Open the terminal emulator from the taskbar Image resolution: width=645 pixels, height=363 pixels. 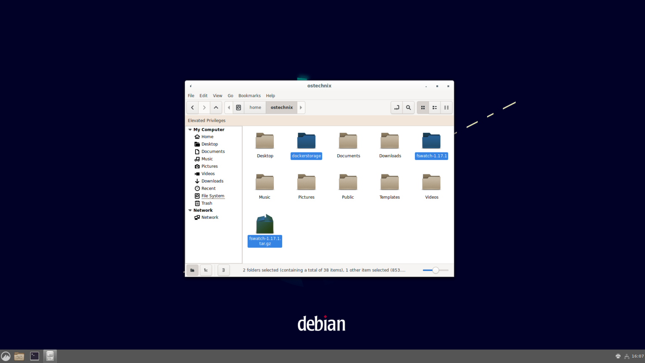pos(34,356)
